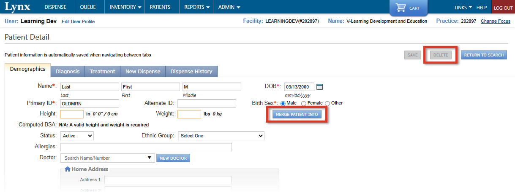The height and width of the screenshot is (193, 515).
Task: Click the Home Address house icon
Action: pos(67,169)
